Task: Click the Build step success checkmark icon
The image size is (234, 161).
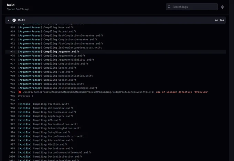Action: coord(14,20)
